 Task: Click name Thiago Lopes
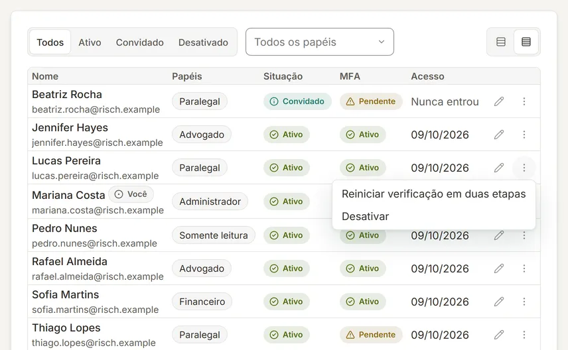click(x=66, y=327)
